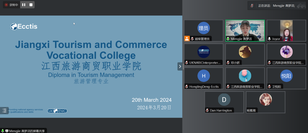Click the D avatar of Dan Harrington
This screenshot has height=133, width=308.
pyautogui.click(x=224, y=100)
